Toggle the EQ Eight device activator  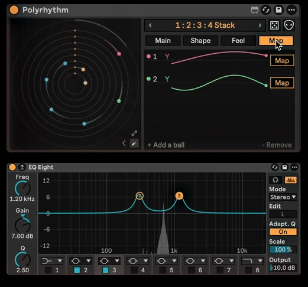(12, 167)
